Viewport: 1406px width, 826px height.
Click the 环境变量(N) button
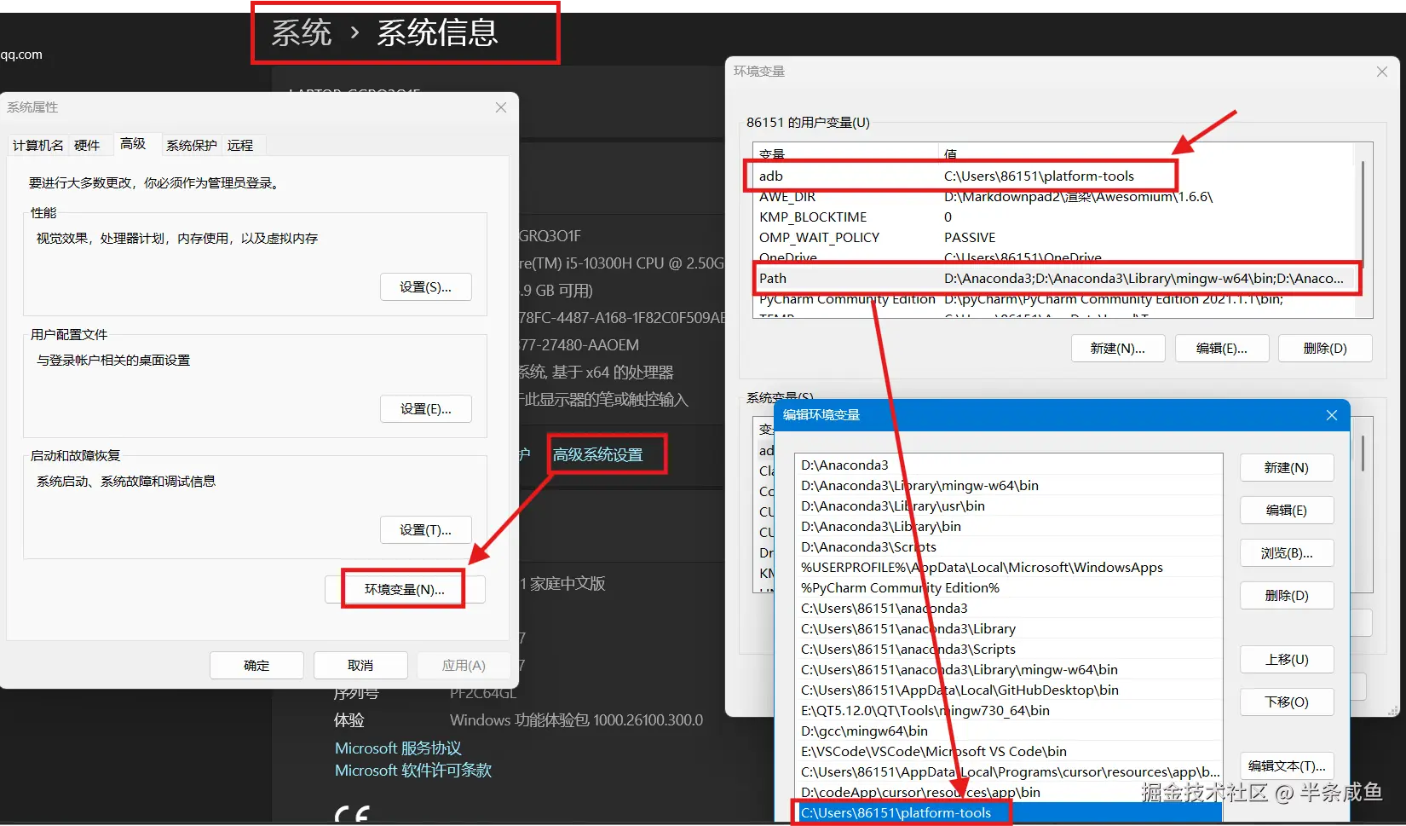coord(403,588)
